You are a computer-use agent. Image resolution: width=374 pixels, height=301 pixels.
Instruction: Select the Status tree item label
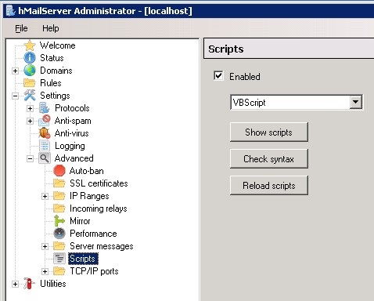pos(52,58)
